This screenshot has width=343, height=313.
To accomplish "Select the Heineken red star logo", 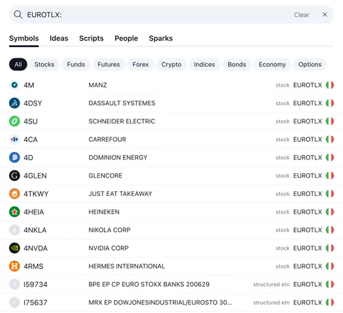I will [x=14, y=212].
